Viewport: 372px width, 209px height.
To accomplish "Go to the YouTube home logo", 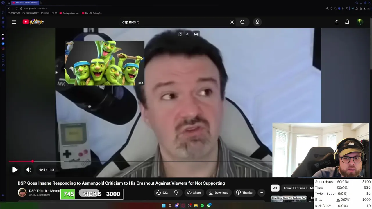I will point(33,22).
